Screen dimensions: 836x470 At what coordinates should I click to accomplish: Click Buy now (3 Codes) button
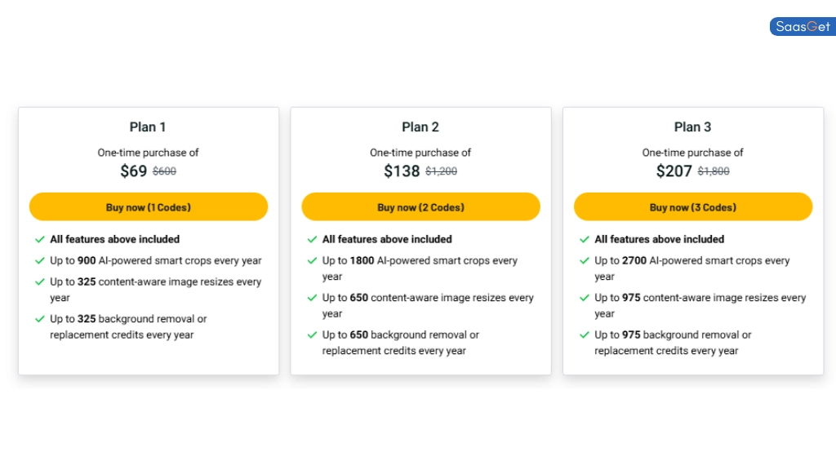pyautogui.click(x=692, y=206)
